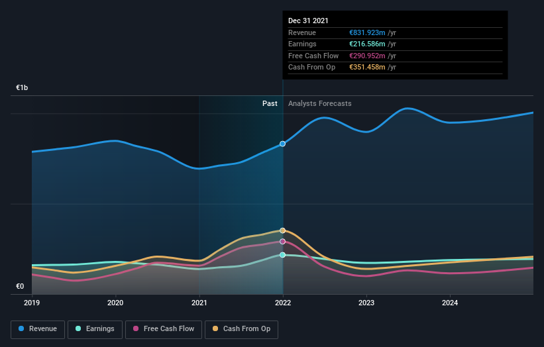The width and height of the screenshot is (544, 347).
Task: Click the Past label
Action: [x=270, y=104]
